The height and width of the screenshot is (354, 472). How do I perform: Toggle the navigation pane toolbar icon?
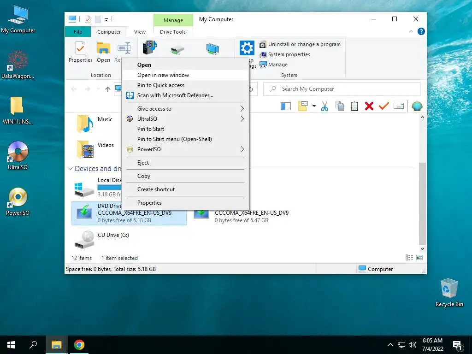click(x=286, y=106)
